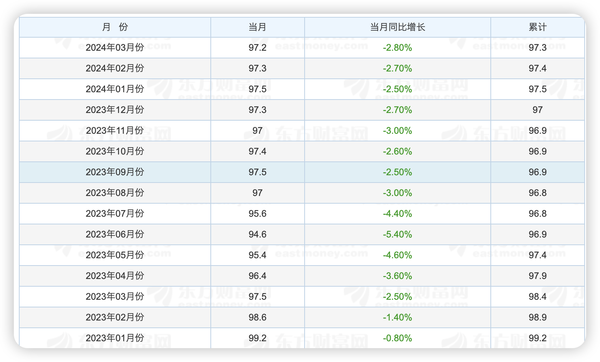
Task: Click the -4.40% growth value
Action: tap(397, 214)
